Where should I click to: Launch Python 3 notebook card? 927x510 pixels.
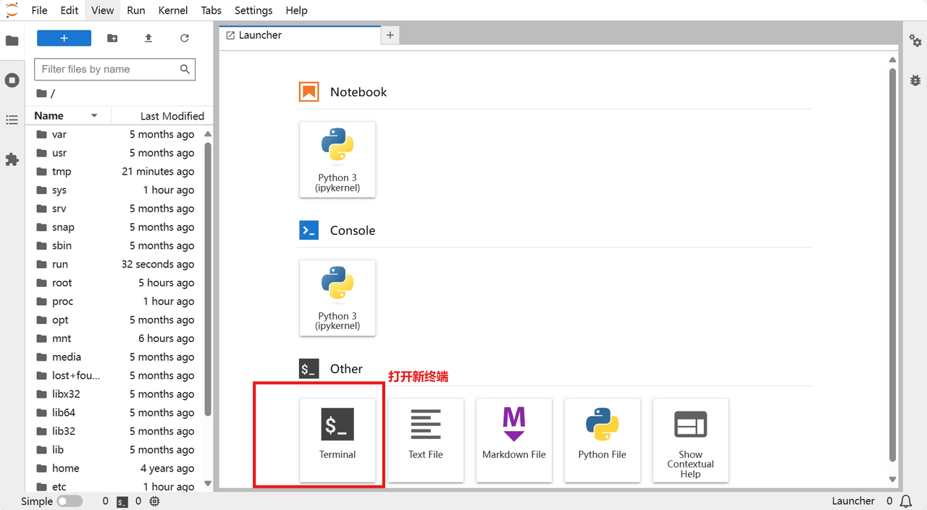[x=337, y=159]
